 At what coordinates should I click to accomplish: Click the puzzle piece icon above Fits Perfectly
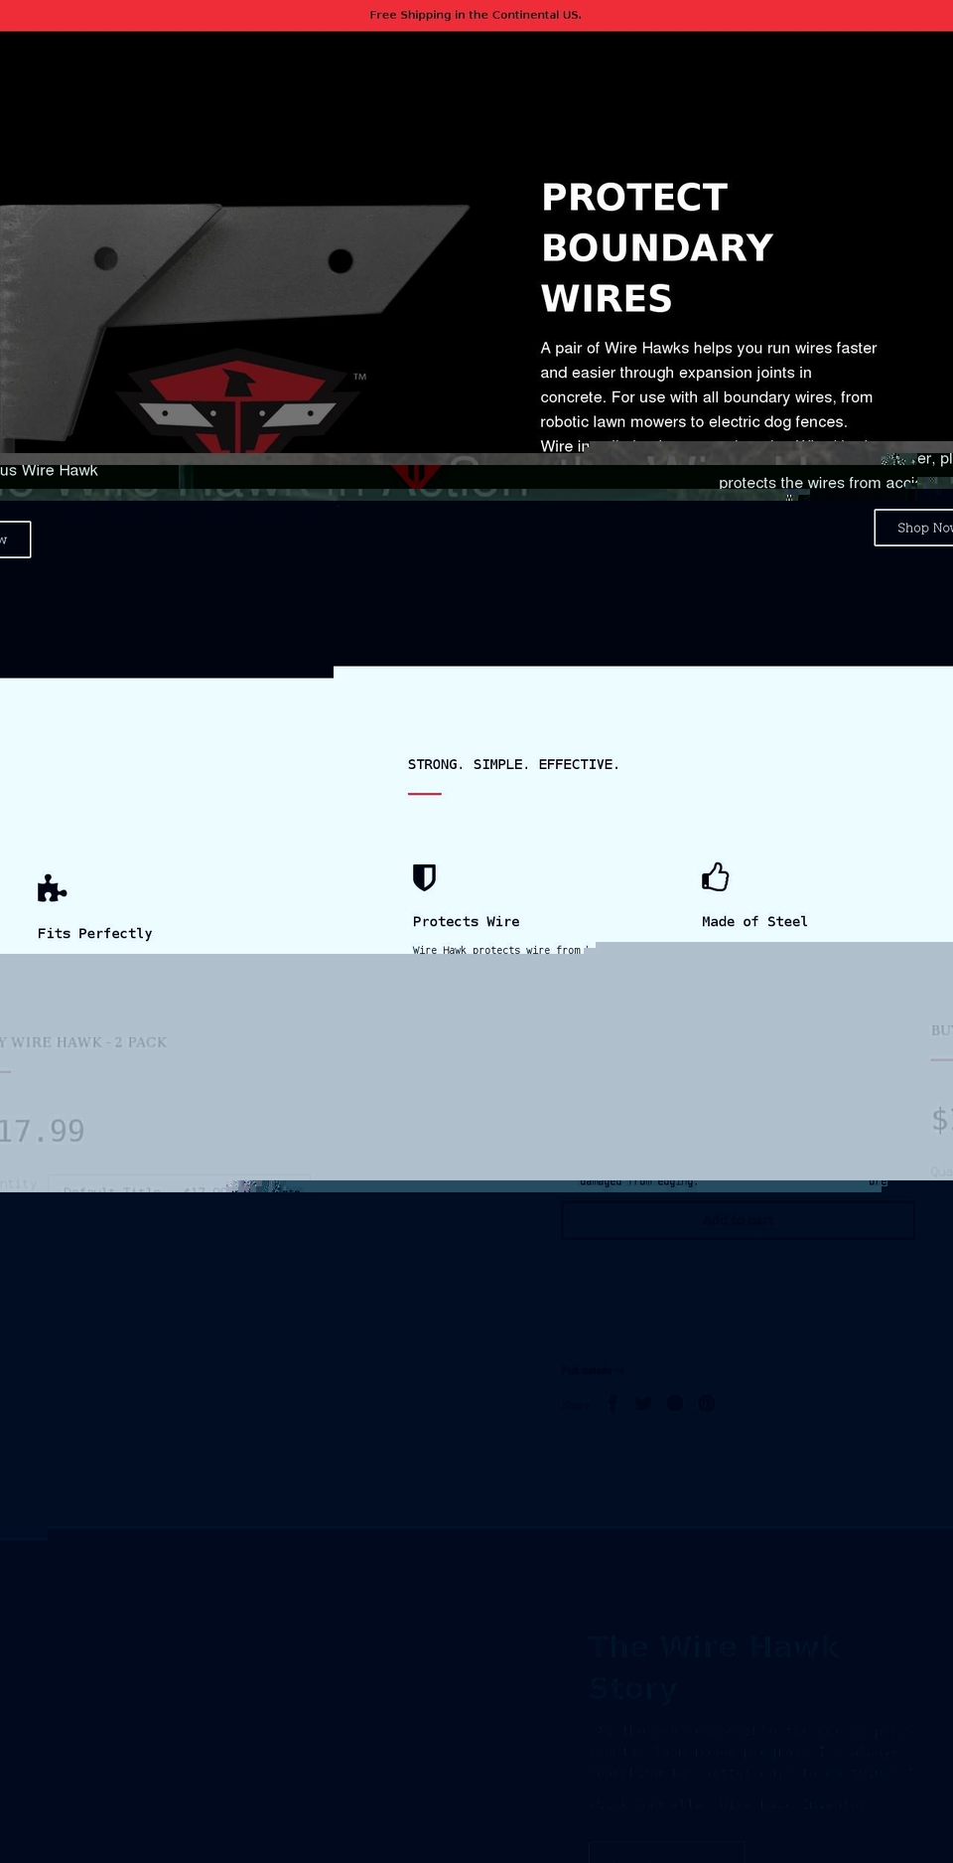[x=52, y=888]
